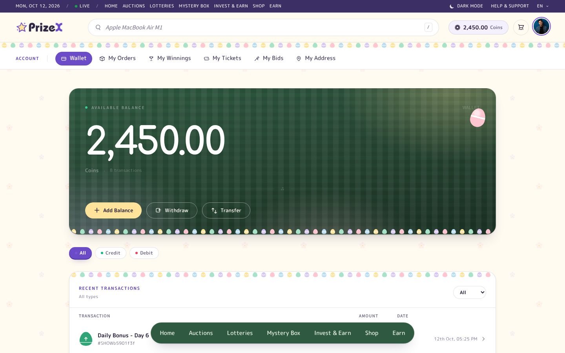Switch to the My Bids tab

(x=269, y=58)
